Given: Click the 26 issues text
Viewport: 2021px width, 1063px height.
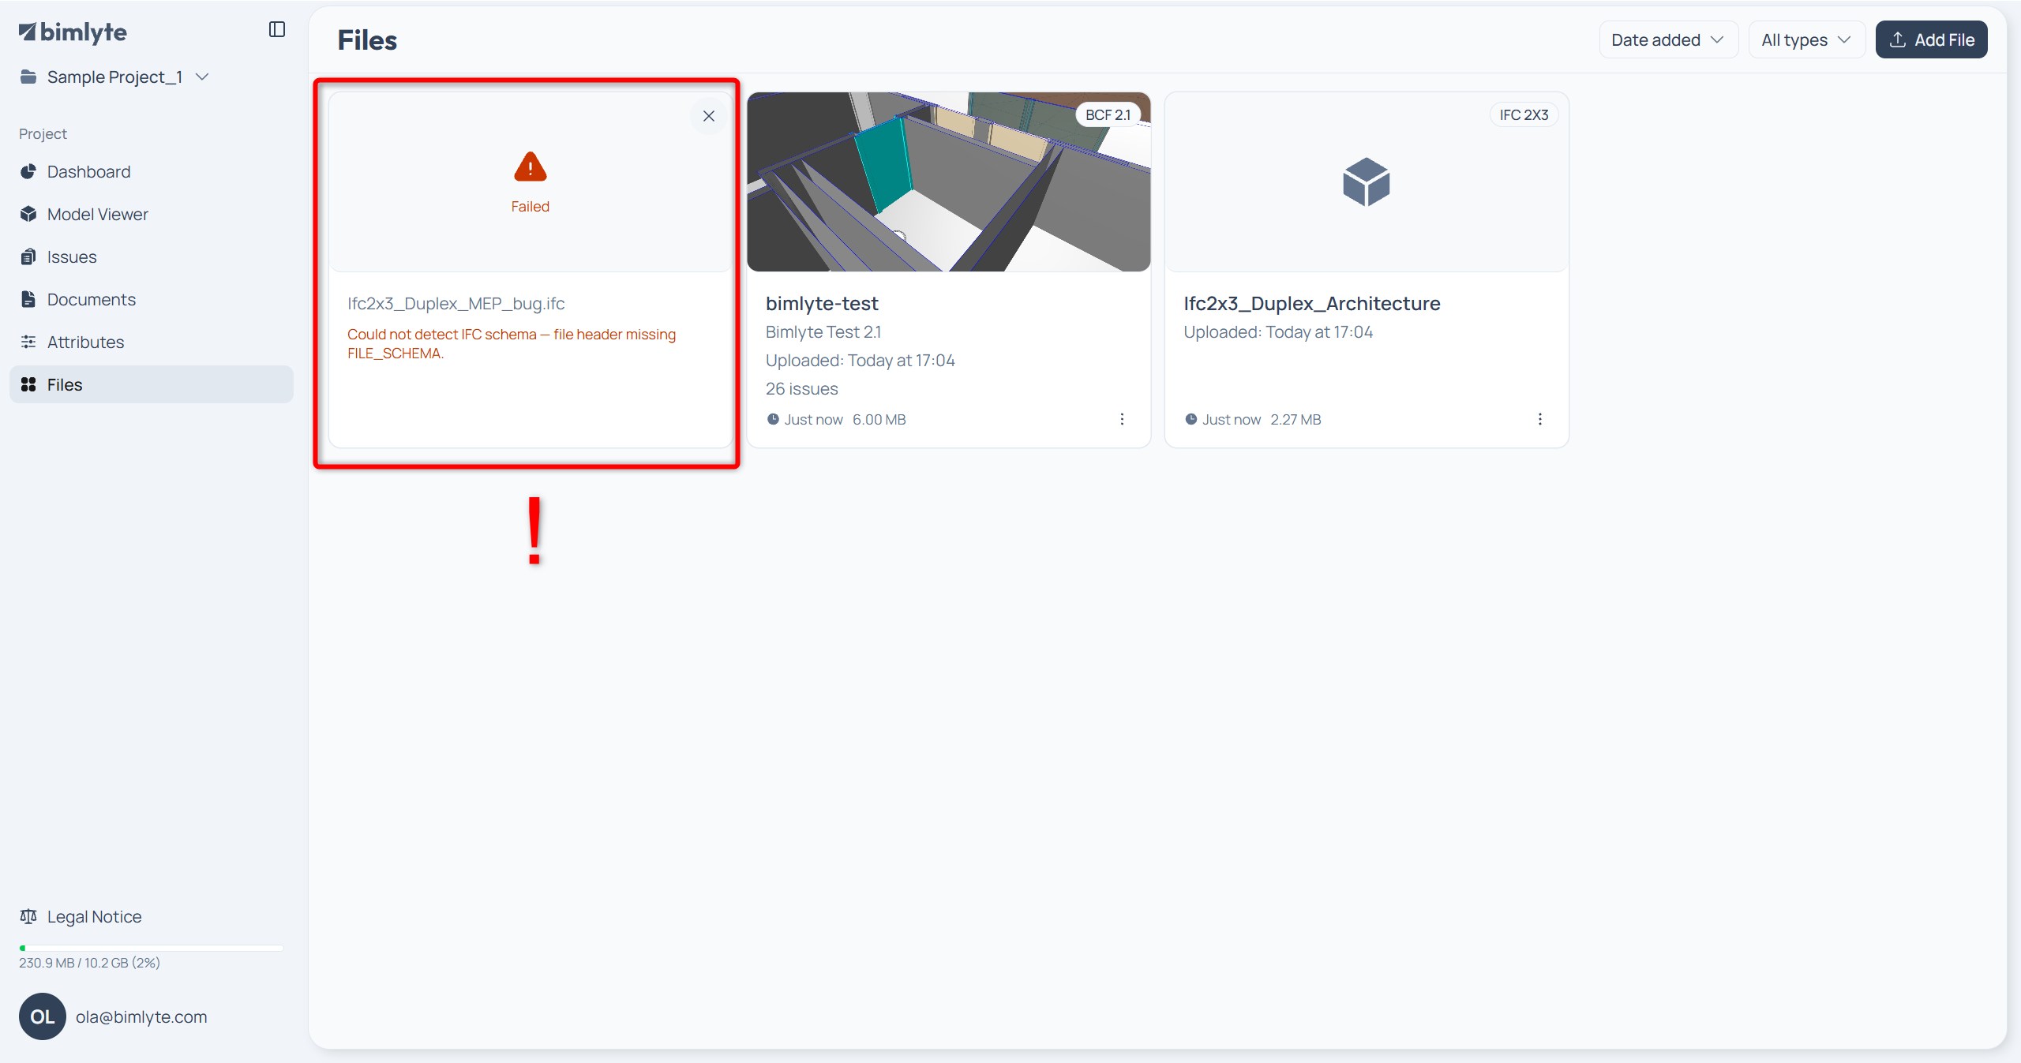Looking at the screenshot, I should pos(802,389).
